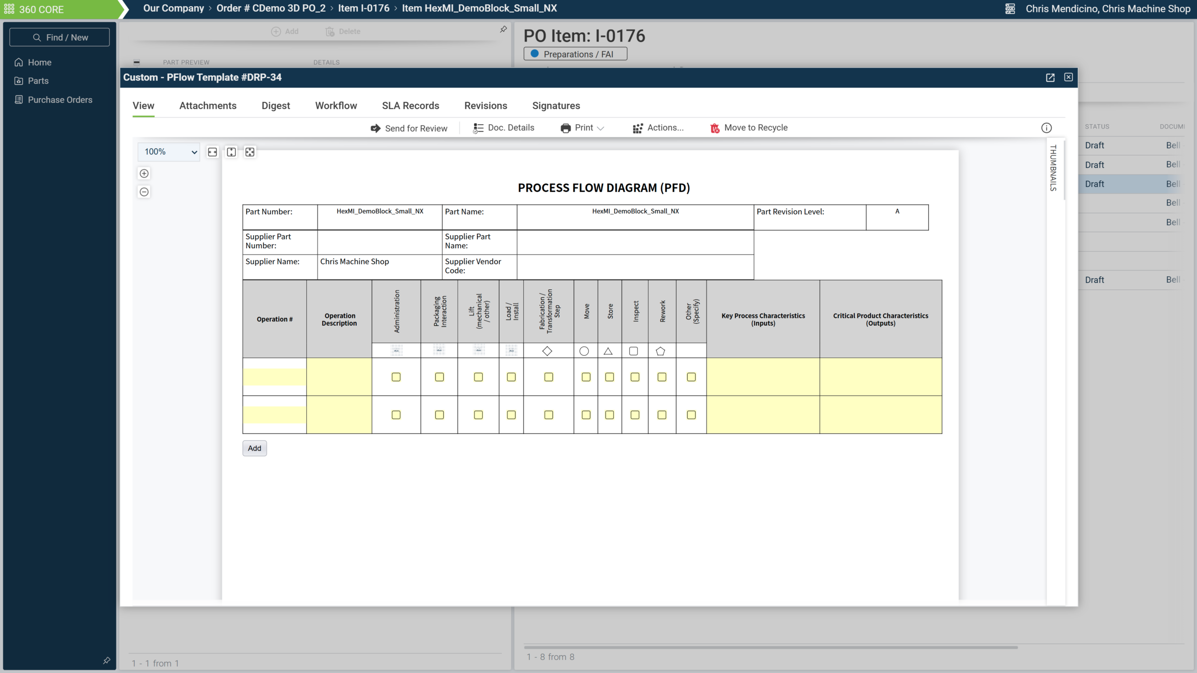Check Inspect box in second operation row

coord(635,415)
